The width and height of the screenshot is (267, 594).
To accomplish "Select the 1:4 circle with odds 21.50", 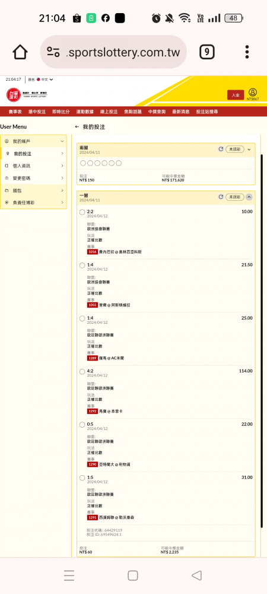I will tap(82, 265).
